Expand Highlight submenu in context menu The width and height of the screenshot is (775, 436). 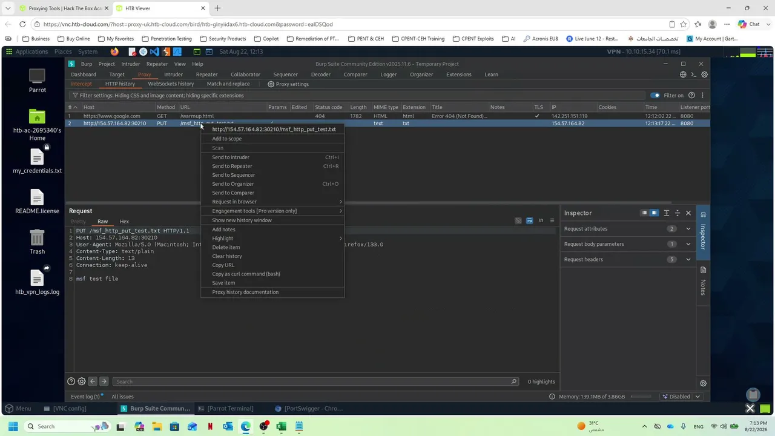[272, 239]
